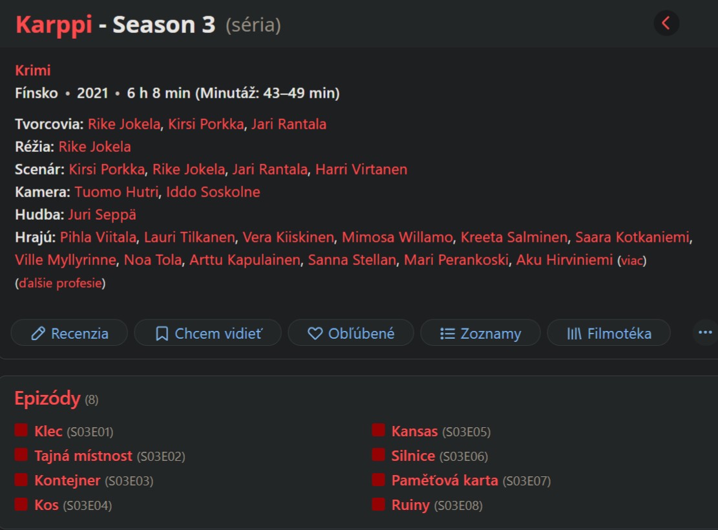The height and width of the screenshot is (530, 718).
Task: Open actress Pihla Viitala profile
Action: click(98, 237)
